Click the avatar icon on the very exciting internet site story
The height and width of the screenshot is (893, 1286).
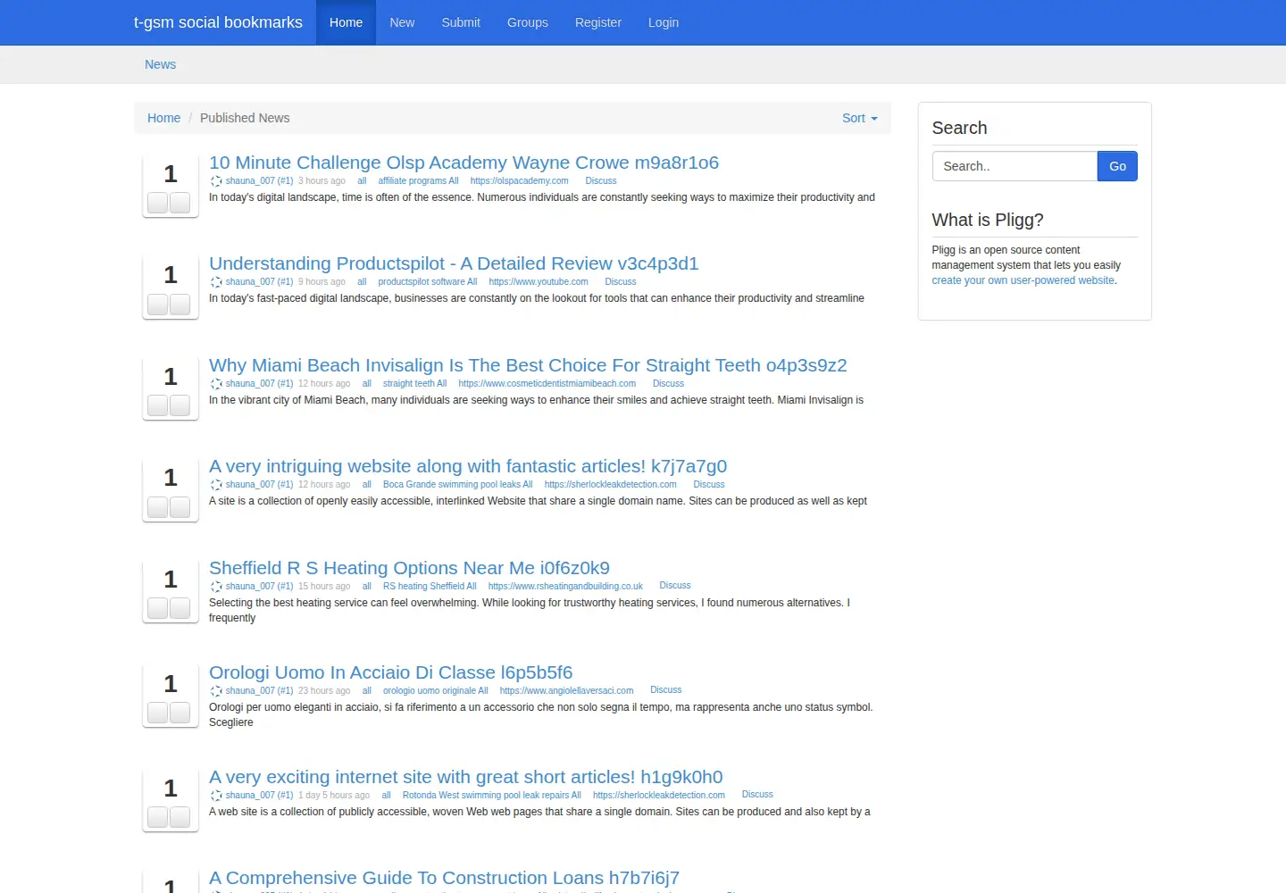click(x=216, y=796)
